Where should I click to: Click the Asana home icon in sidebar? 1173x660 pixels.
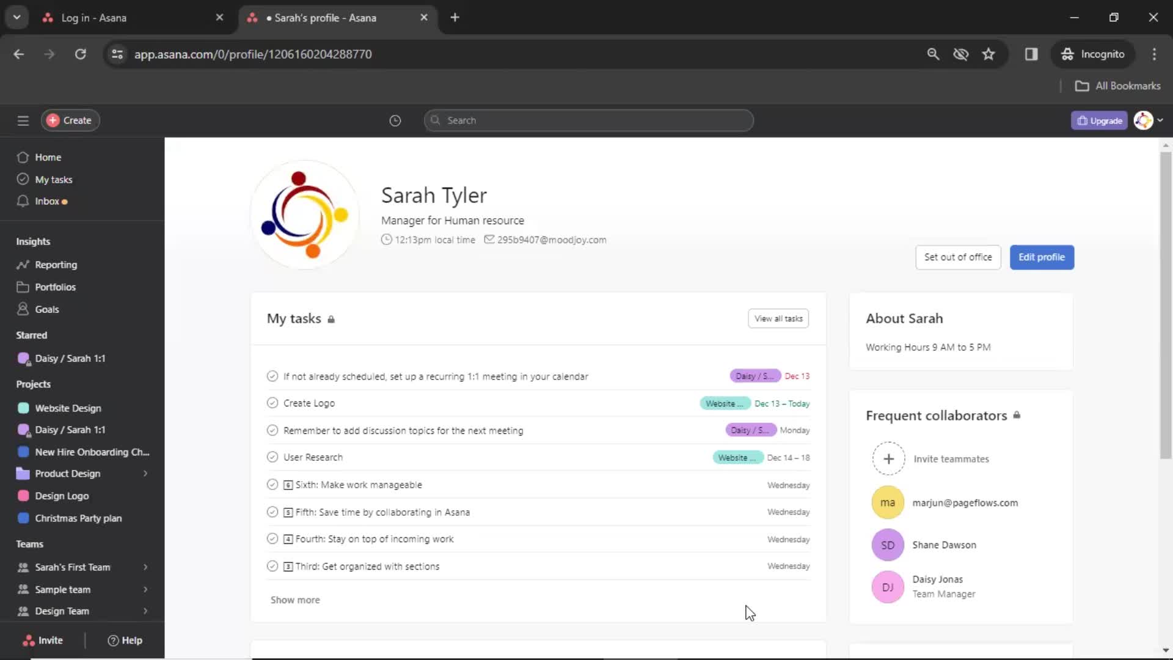pyautogui.click(x=23, y=157)
